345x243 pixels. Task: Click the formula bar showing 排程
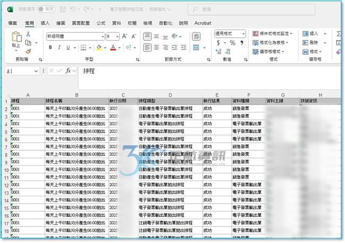pyautogui.click(x=209, y=77)
